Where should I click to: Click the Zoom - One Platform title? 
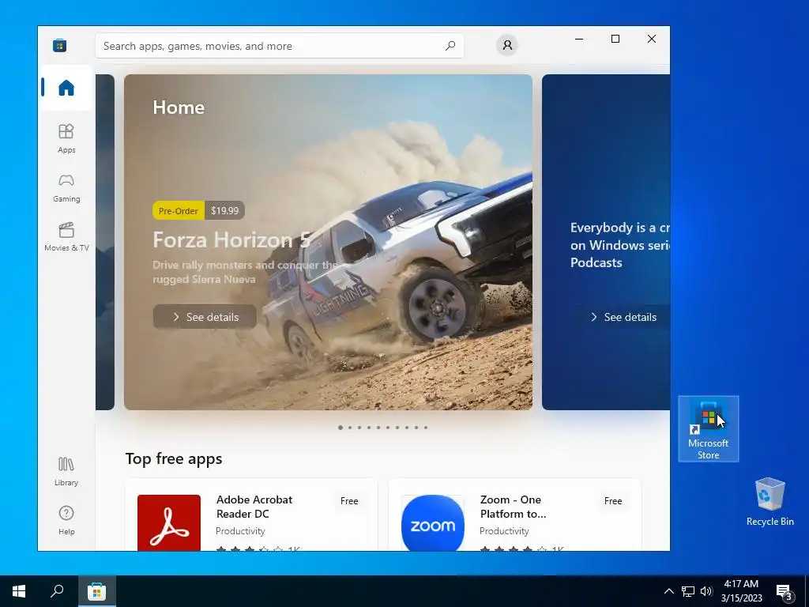click(x=513, y=507)
